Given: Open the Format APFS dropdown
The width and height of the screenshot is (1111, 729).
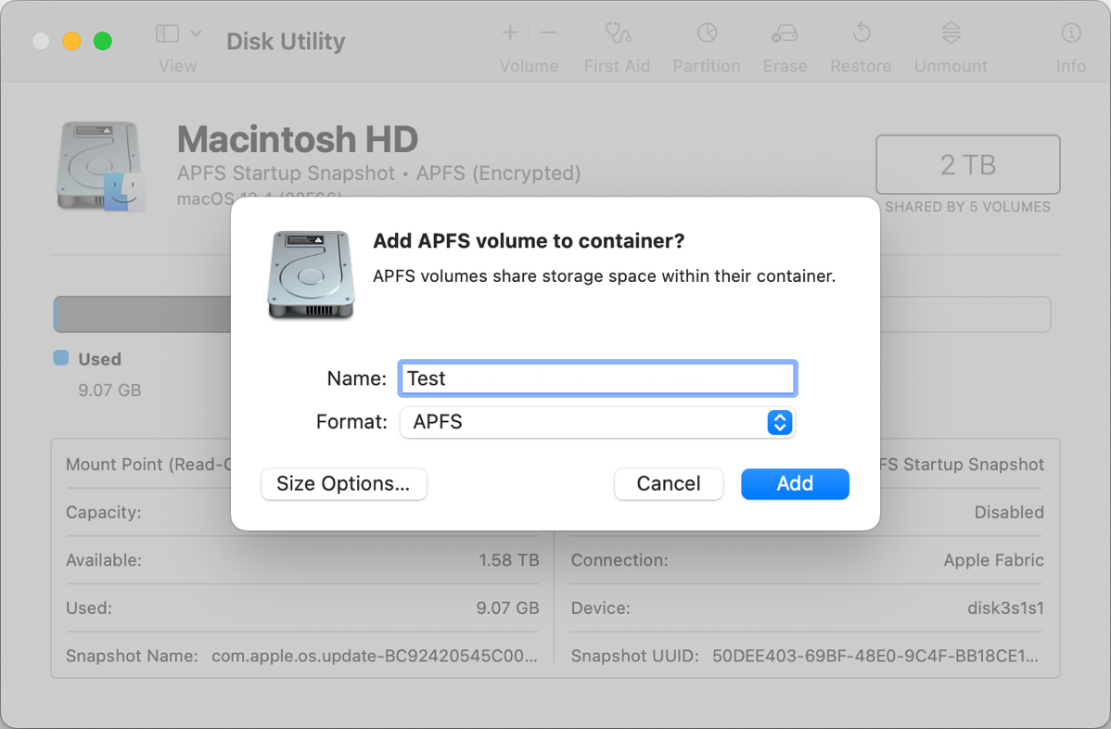Looking at the screenshot, I should coord(584,422).
